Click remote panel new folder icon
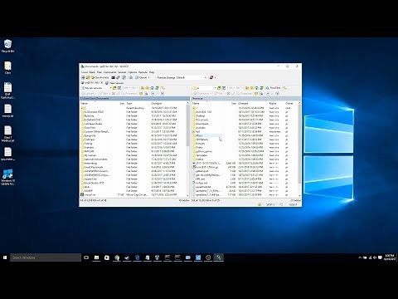 256,94
